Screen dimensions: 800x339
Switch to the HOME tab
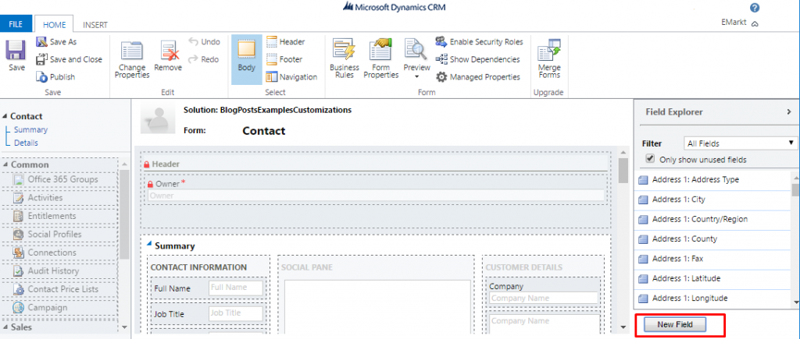click(x=54, y=24)
